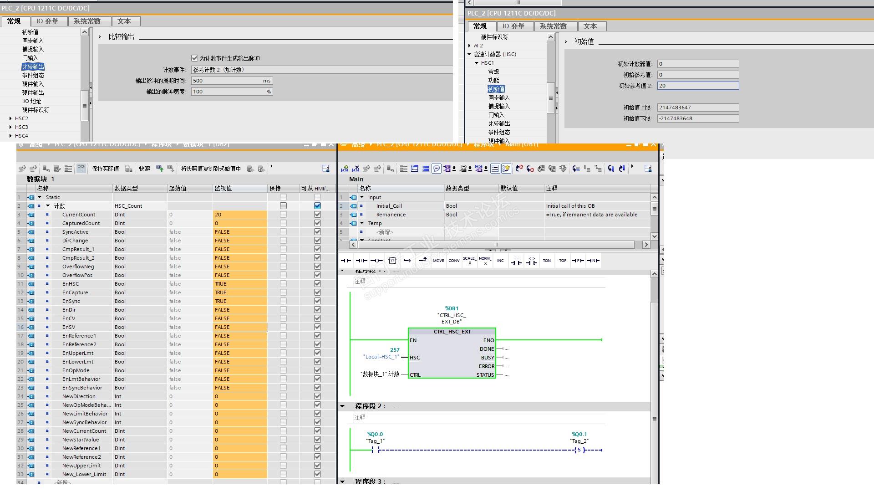The image size is (874, 492).
Task: Insert the NORM_X instruction
Action: [x=485, y=261]
